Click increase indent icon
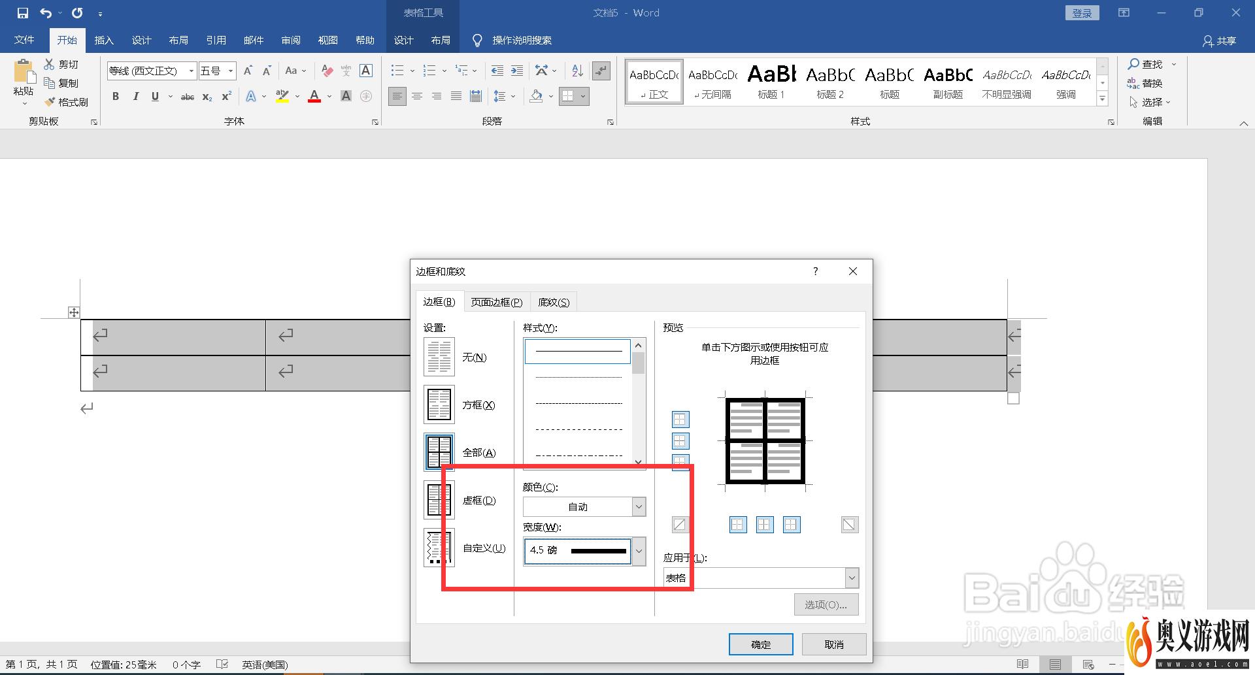The height and width of the screenshot is (675, 1255). pos(517,71)
